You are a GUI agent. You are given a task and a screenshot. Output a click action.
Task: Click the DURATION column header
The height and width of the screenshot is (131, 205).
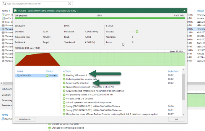173,72
